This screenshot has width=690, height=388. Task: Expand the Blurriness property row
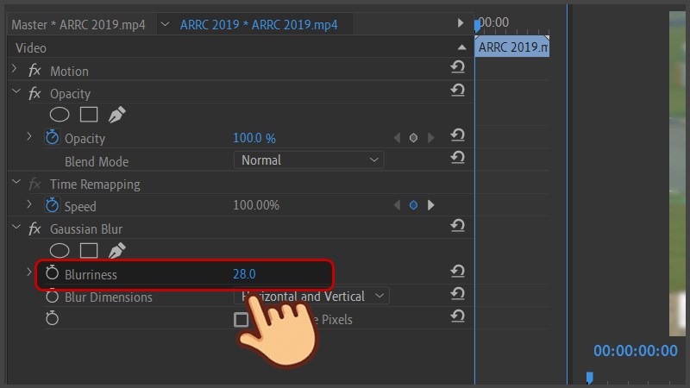point(29,272)
